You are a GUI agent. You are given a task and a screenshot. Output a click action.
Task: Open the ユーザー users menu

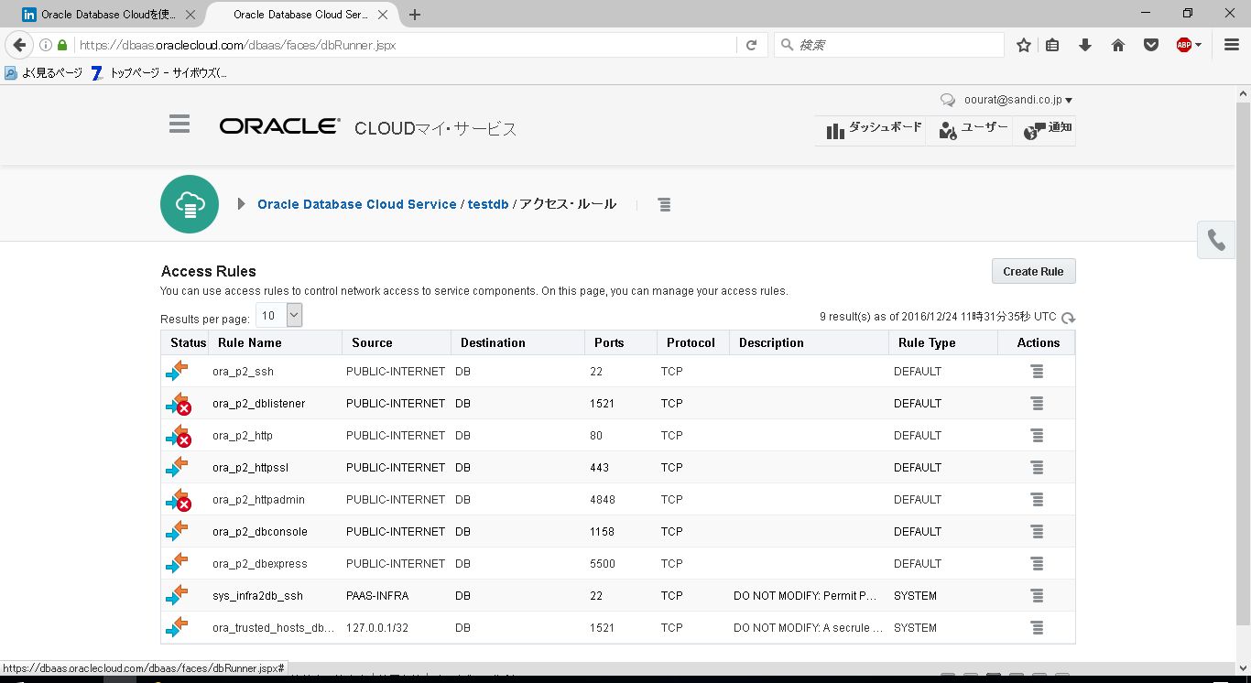973,130
